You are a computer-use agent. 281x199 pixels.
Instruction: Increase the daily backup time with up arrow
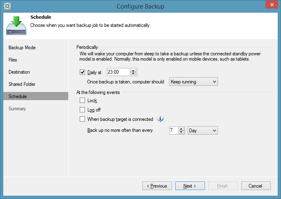click(133, 70)
